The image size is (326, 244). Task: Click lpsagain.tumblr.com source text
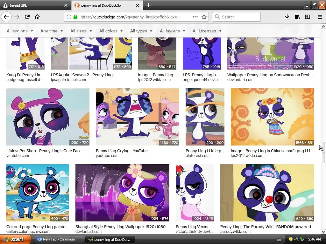[68, 80]
